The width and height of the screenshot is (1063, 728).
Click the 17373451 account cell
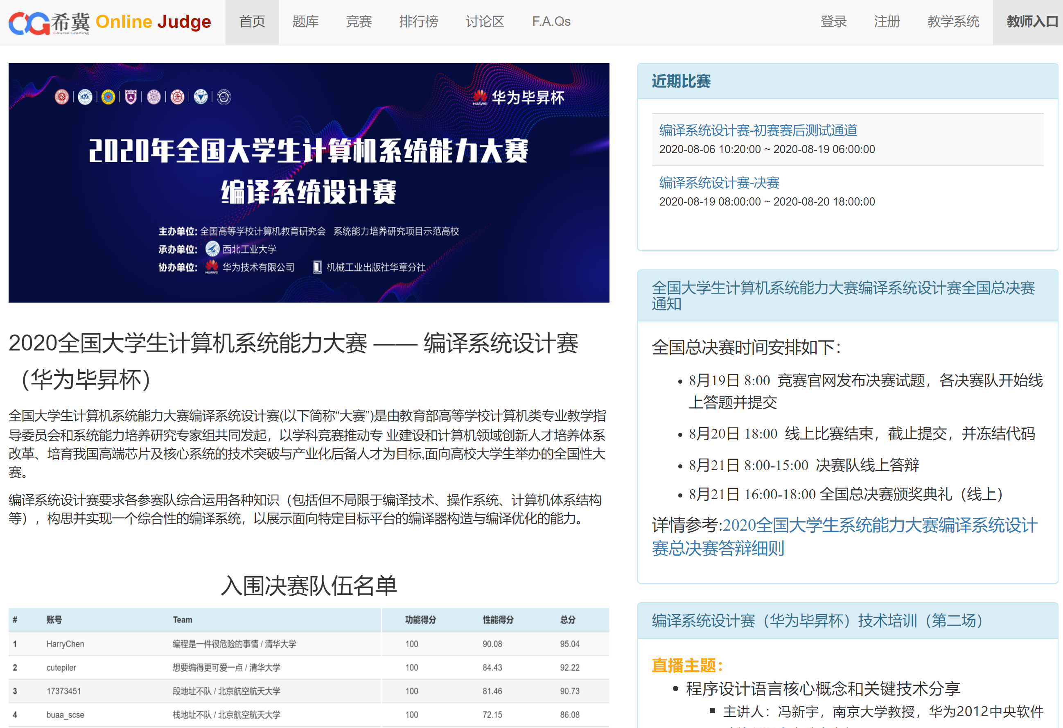(x=63, y=691)
